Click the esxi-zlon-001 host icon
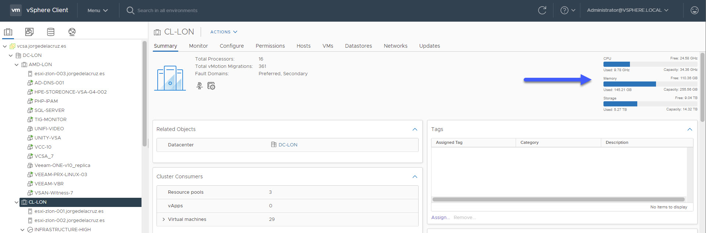 tap(30, 211)
